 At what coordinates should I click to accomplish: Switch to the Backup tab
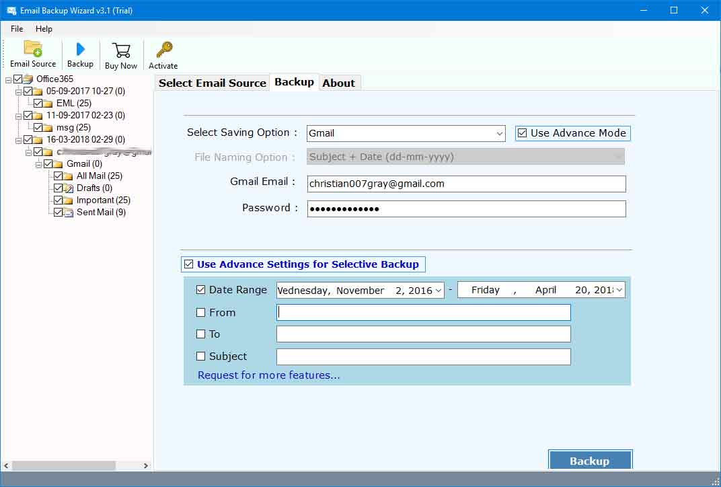(x=295, y=82)
